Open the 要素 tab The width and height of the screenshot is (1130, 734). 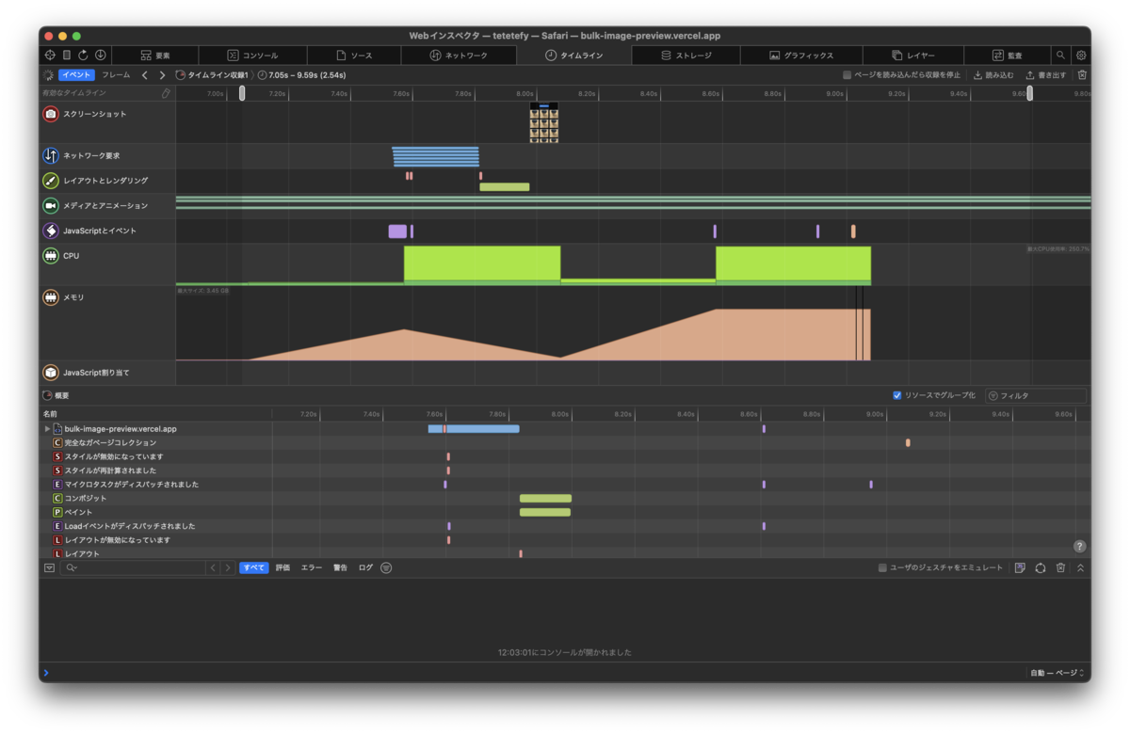(x=155, y=56)
